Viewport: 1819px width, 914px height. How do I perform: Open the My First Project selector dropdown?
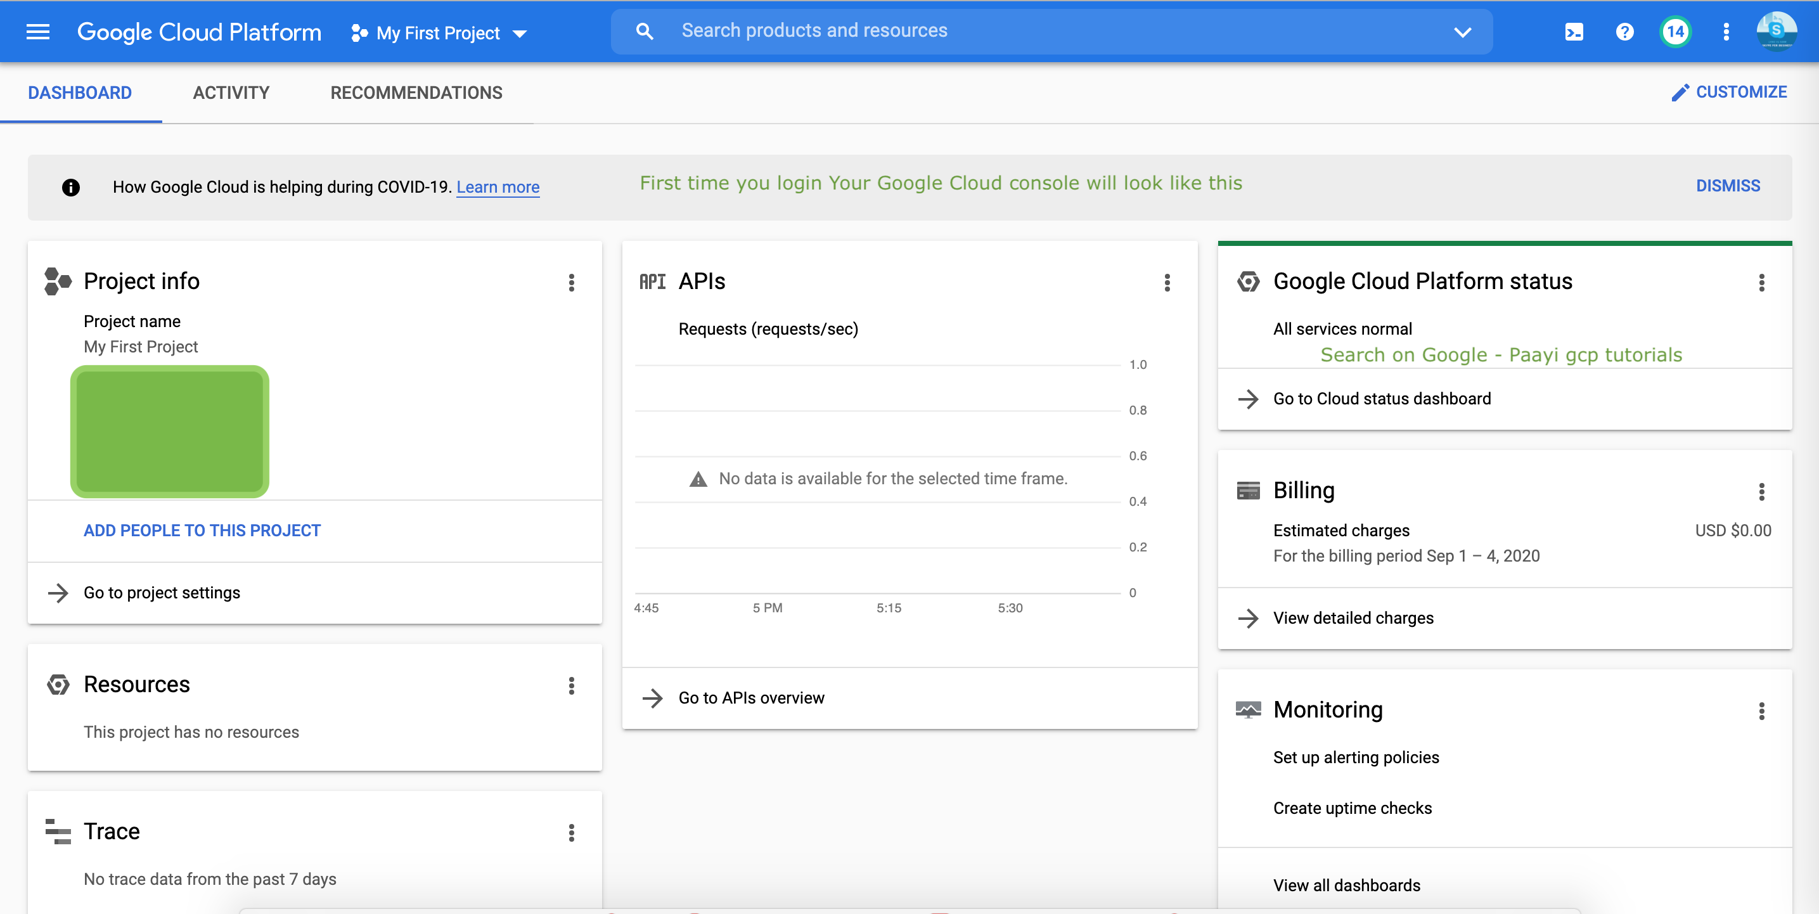[439, 33]
